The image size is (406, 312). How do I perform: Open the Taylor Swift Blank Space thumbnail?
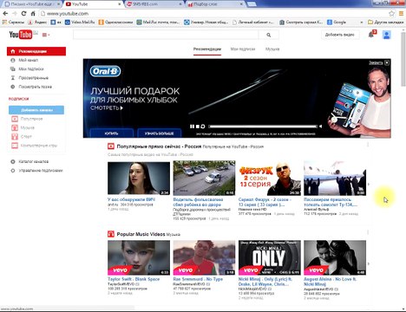[x=139, y=257]
